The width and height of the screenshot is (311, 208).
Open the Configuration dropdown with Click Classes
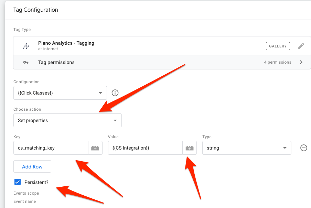point(60,93)
